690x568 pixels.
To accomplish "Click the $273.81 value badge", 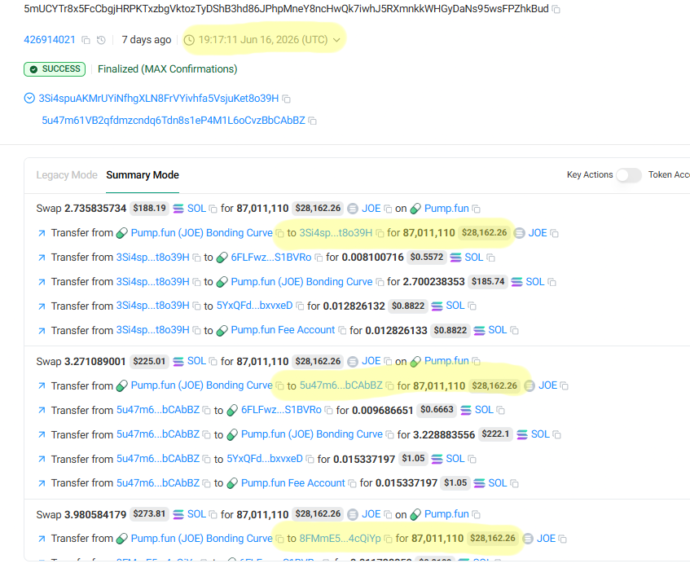I will pyautogui.click(x=149, y=514).
